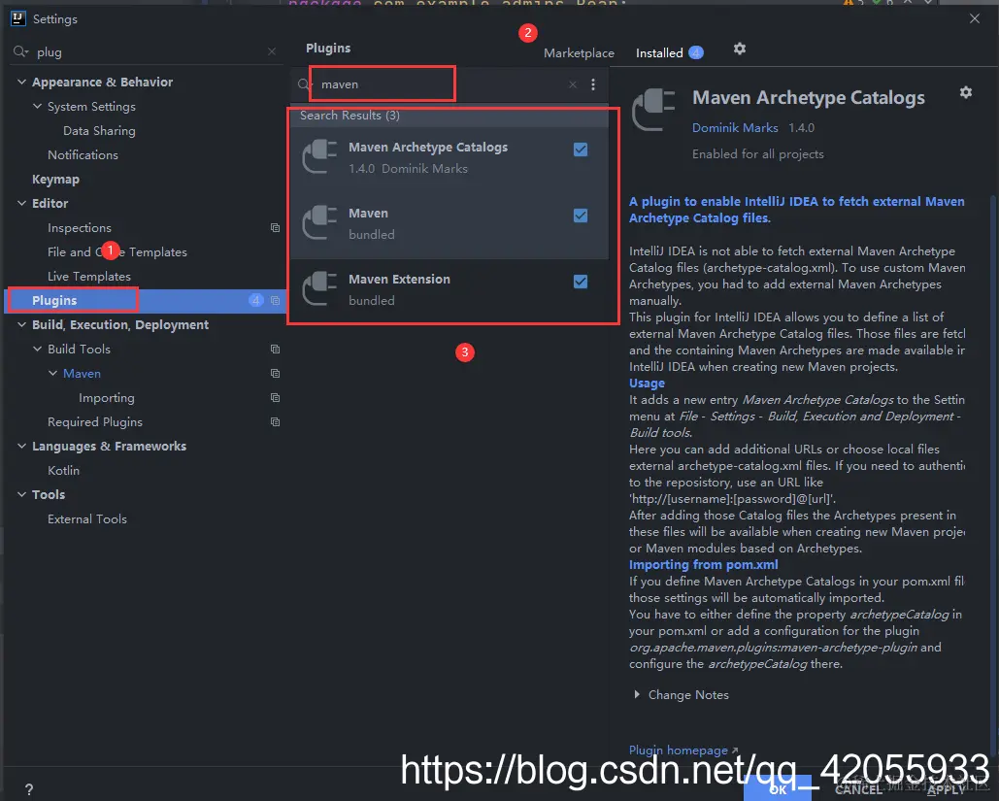Viewport: 999px width, 801px height.
Task: Expand the Change Notes section
Action: (637, 694)
